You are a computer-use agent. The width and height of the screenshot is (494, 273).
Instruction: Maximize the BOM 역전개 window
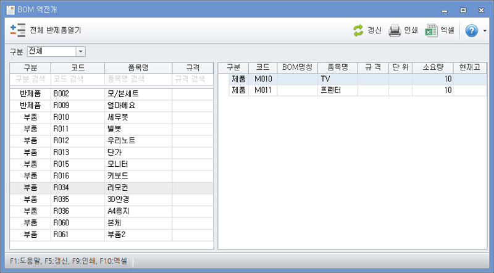tap(462, 10)
